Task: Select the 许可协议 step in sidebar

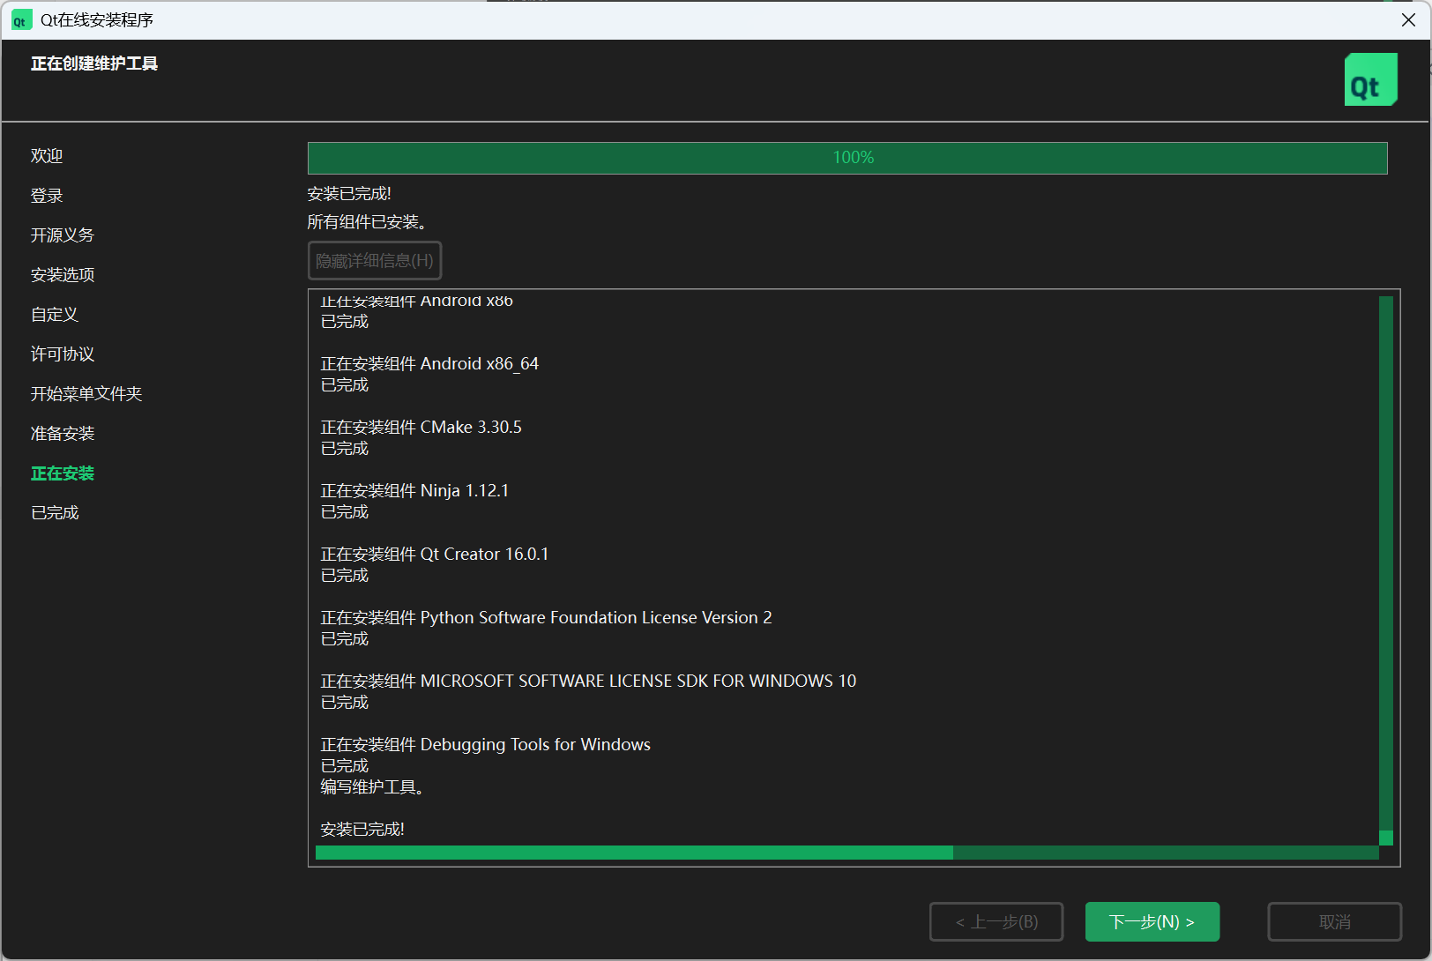Action: coord(63,354)
